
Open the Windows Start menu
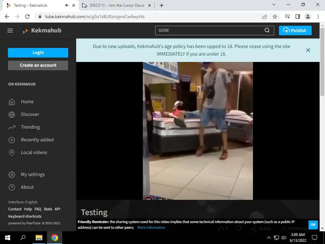pyautogui.click(x=8, y=238)
